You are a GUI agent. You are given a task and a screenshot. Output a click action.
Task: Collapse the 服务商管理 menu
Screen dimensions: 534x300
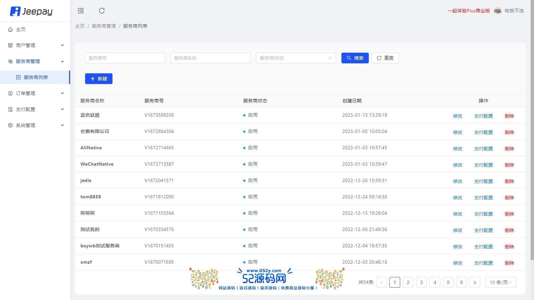pyautogui.click(x=35, y=61)
